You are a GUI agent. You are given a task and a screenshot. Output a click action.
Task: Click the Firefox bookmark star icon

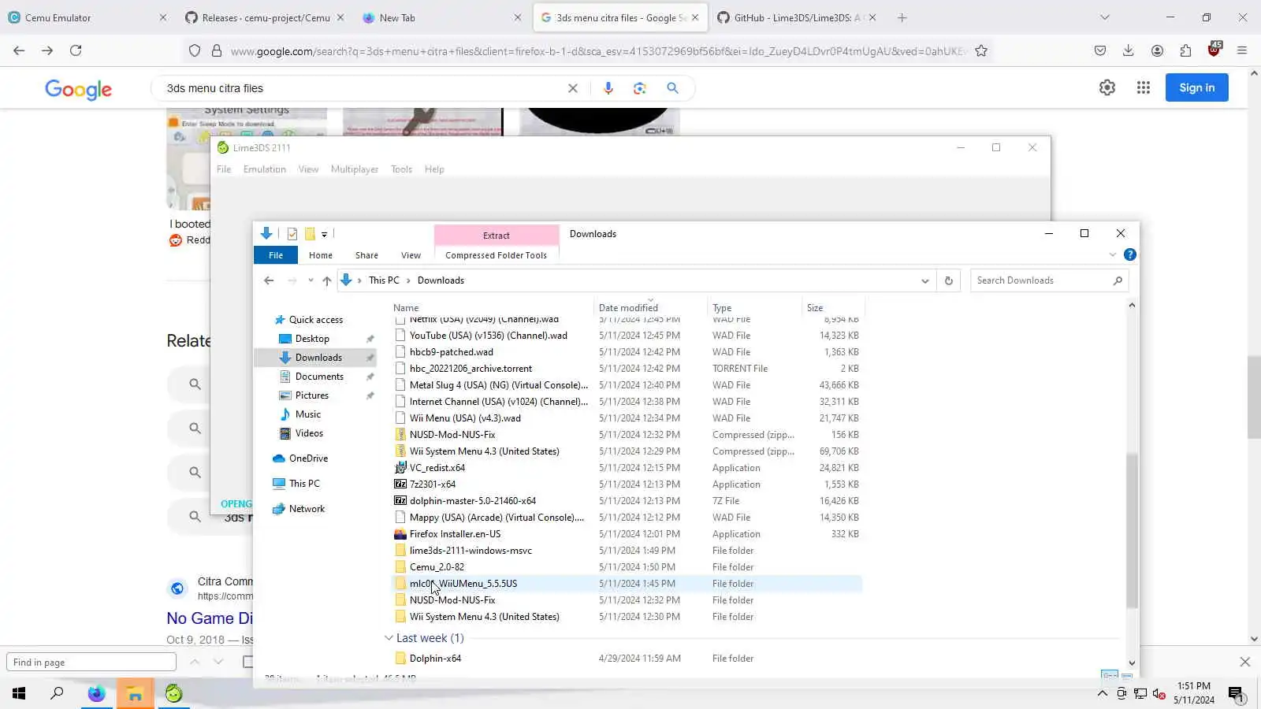click(981, 50)
